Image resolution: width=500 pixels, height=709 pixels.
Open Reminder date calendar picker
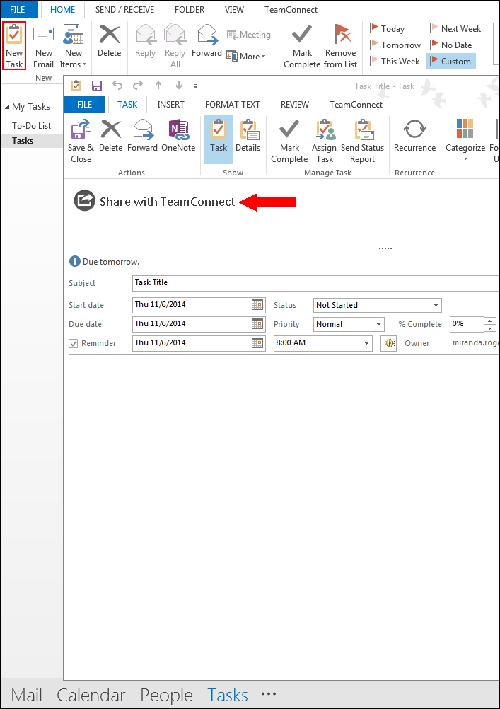[257, 343]
